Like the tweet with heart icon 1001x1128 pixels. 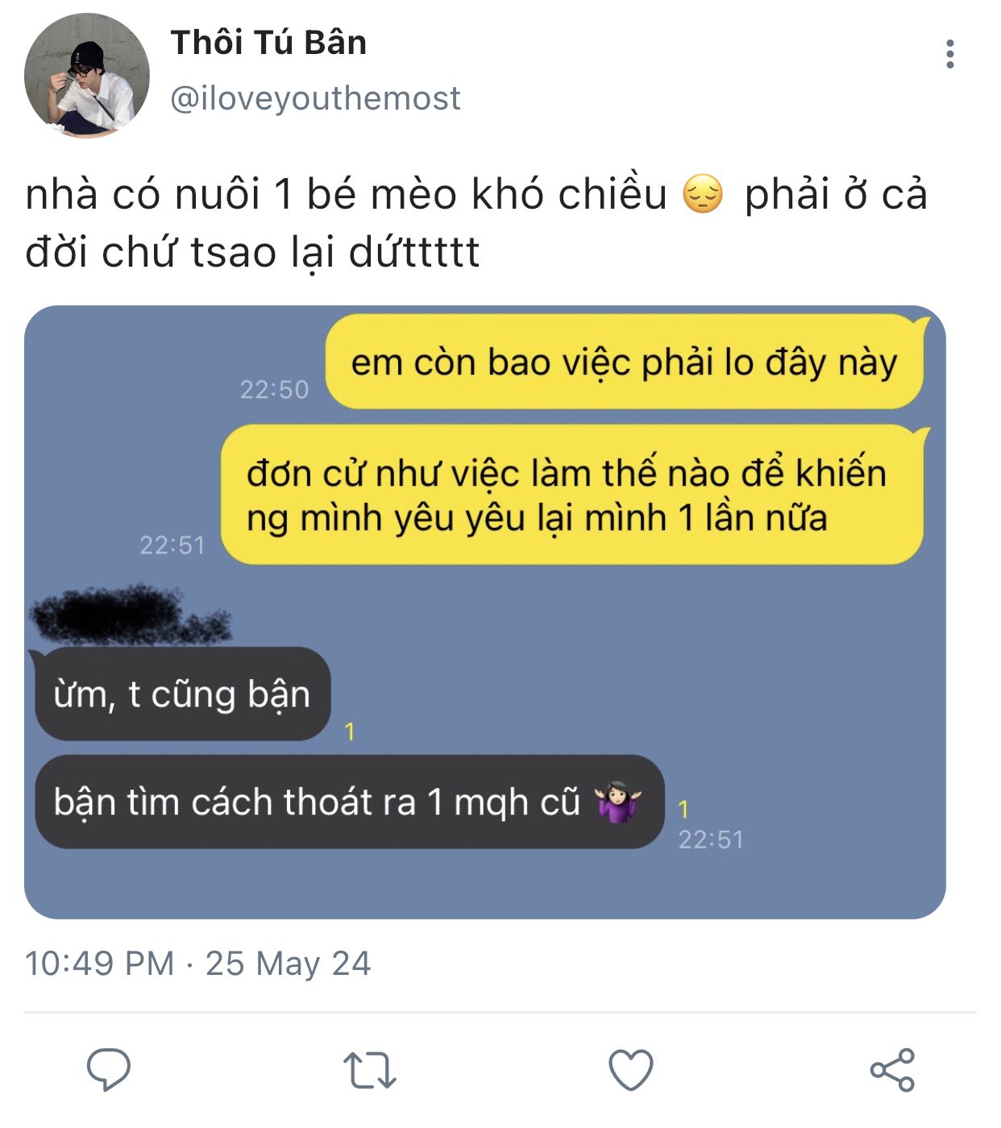click(x=630, y=1070)
